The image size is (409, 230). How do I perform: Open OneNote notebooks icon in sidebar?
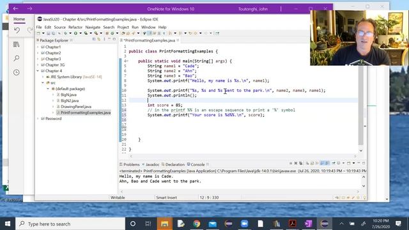coord(17,44)
